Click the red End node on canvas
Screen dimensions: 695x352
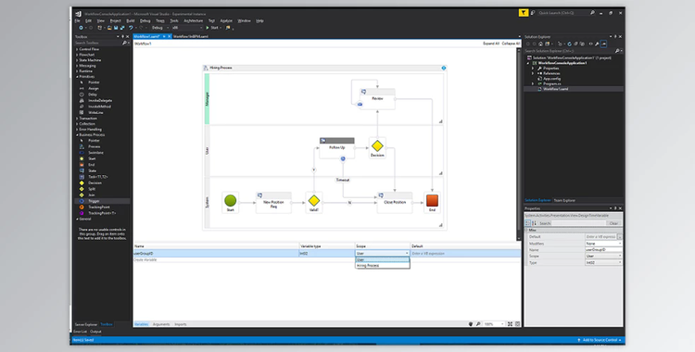432,201
